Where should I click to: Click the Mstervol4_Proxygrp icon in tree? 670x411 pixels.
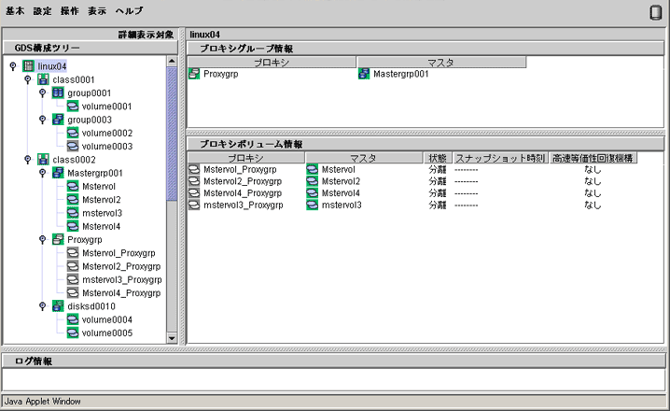click(x=73, y=292)
